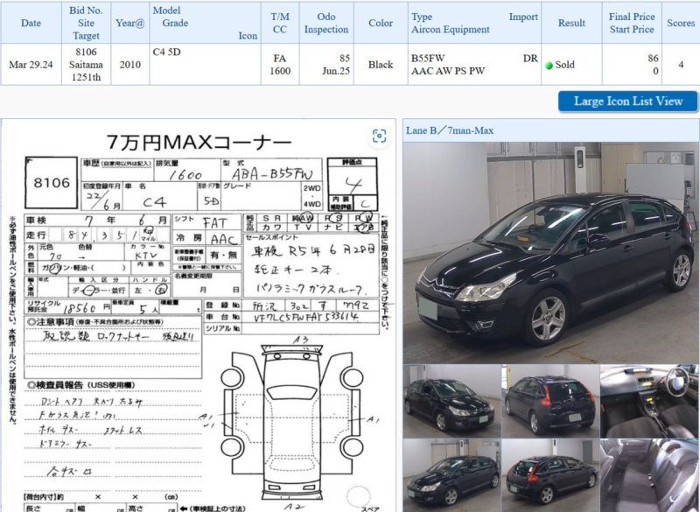Click the Model Grade column header
This screenshot has height=512, width=700.
[x=205, y=23]
